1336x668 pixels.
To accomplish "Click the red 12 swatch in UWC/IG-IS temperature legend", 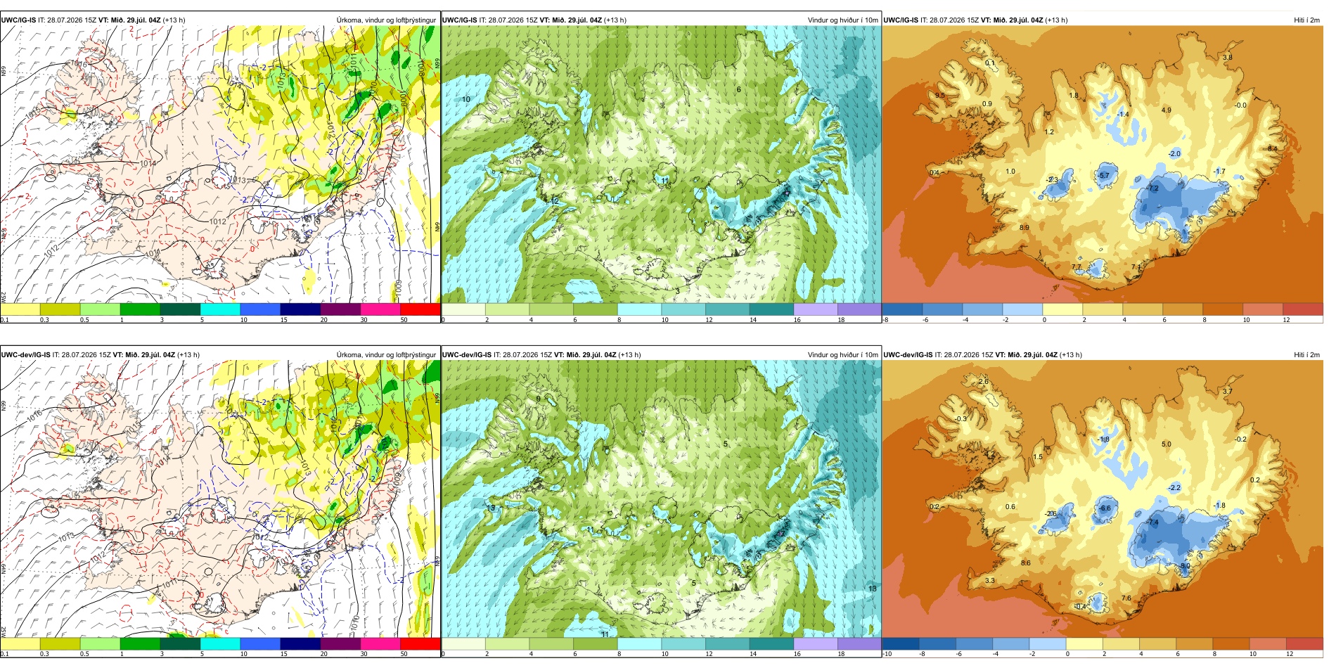I will pyautogui.click(x=1303, y=309).
